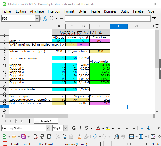Click the Insert Column grid icon
Image resolution: width=161 pixels, height=146 pixels.
pyautogui.click(x=141, y=137)
